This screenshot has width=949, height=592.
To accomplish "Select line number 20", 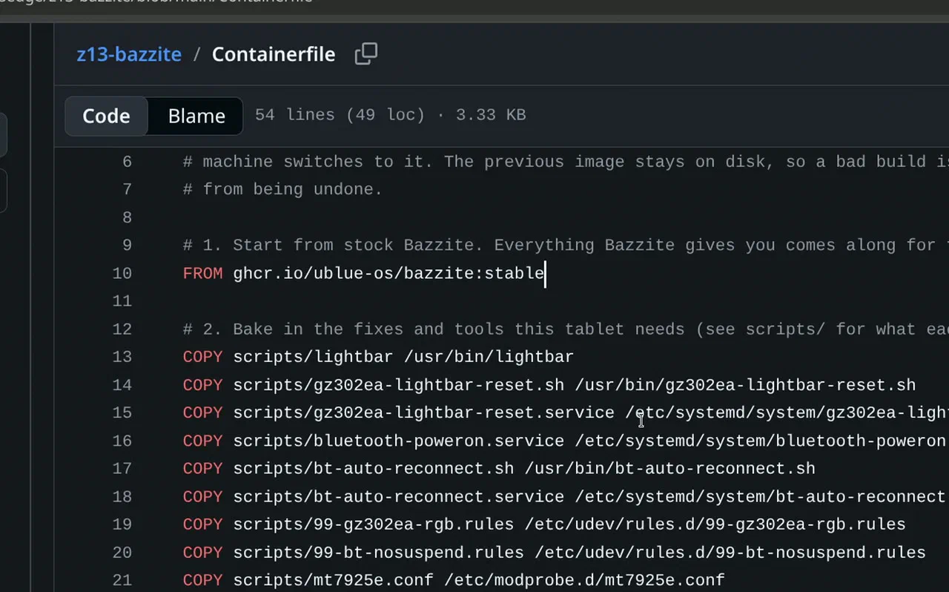I will pyautogui.click(x=122, y=553).
